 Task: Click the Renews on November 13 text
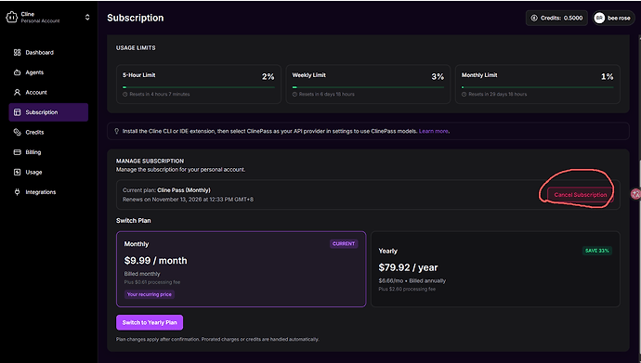click(188, 200)
